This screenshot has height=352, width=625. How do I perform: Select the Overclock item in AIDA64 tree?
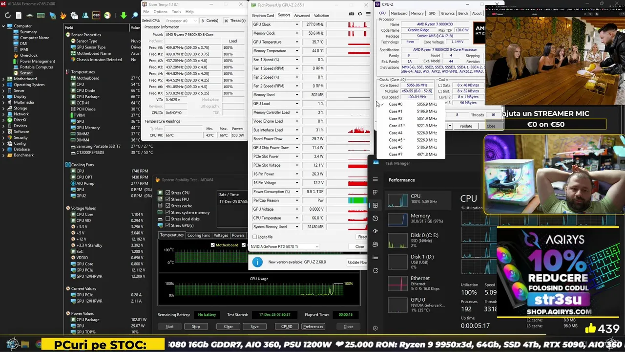point(28,55)
